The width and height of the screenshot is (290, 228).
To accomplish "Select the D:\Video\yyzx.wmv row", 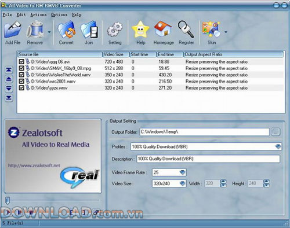I will (151, 88).
